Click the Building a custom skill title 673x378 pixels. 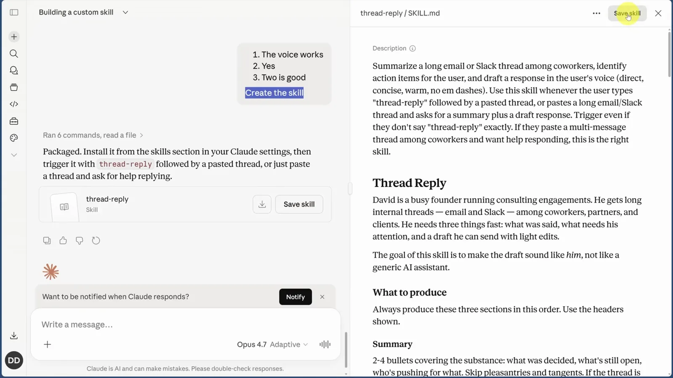(x=76, y=12)
